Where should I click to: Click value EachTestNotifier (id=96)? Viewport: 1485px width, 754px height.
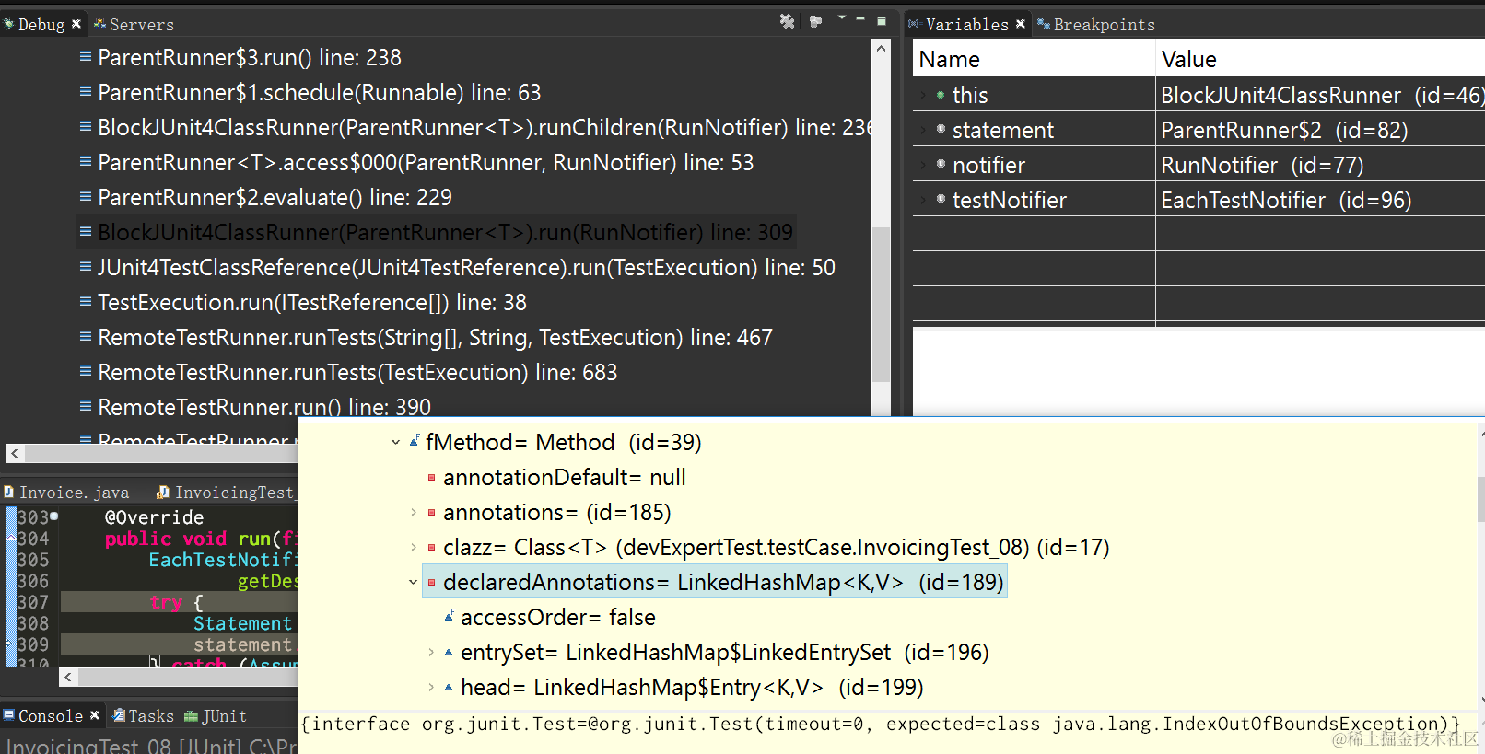1286,201
